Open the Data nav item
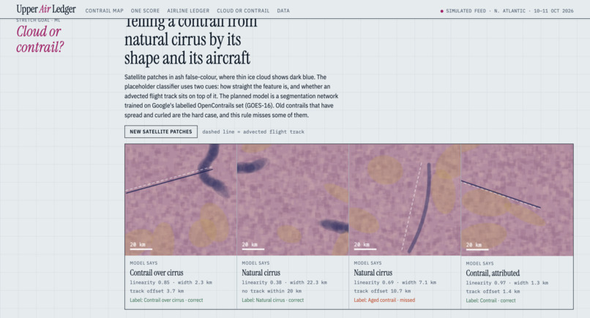The height and width of the screenshot is (318, 590). tap(283, 11)
